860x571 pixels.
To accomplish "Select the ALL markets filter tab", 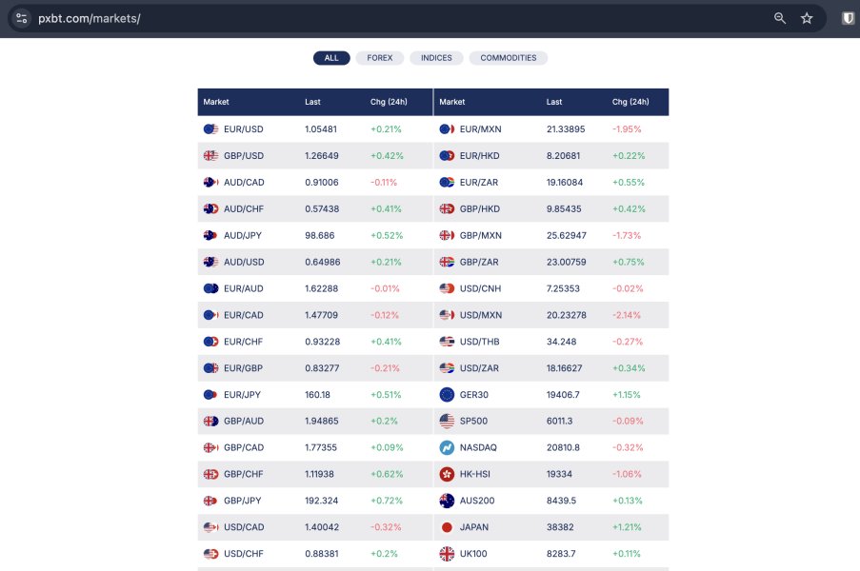I will click(331, 58).
